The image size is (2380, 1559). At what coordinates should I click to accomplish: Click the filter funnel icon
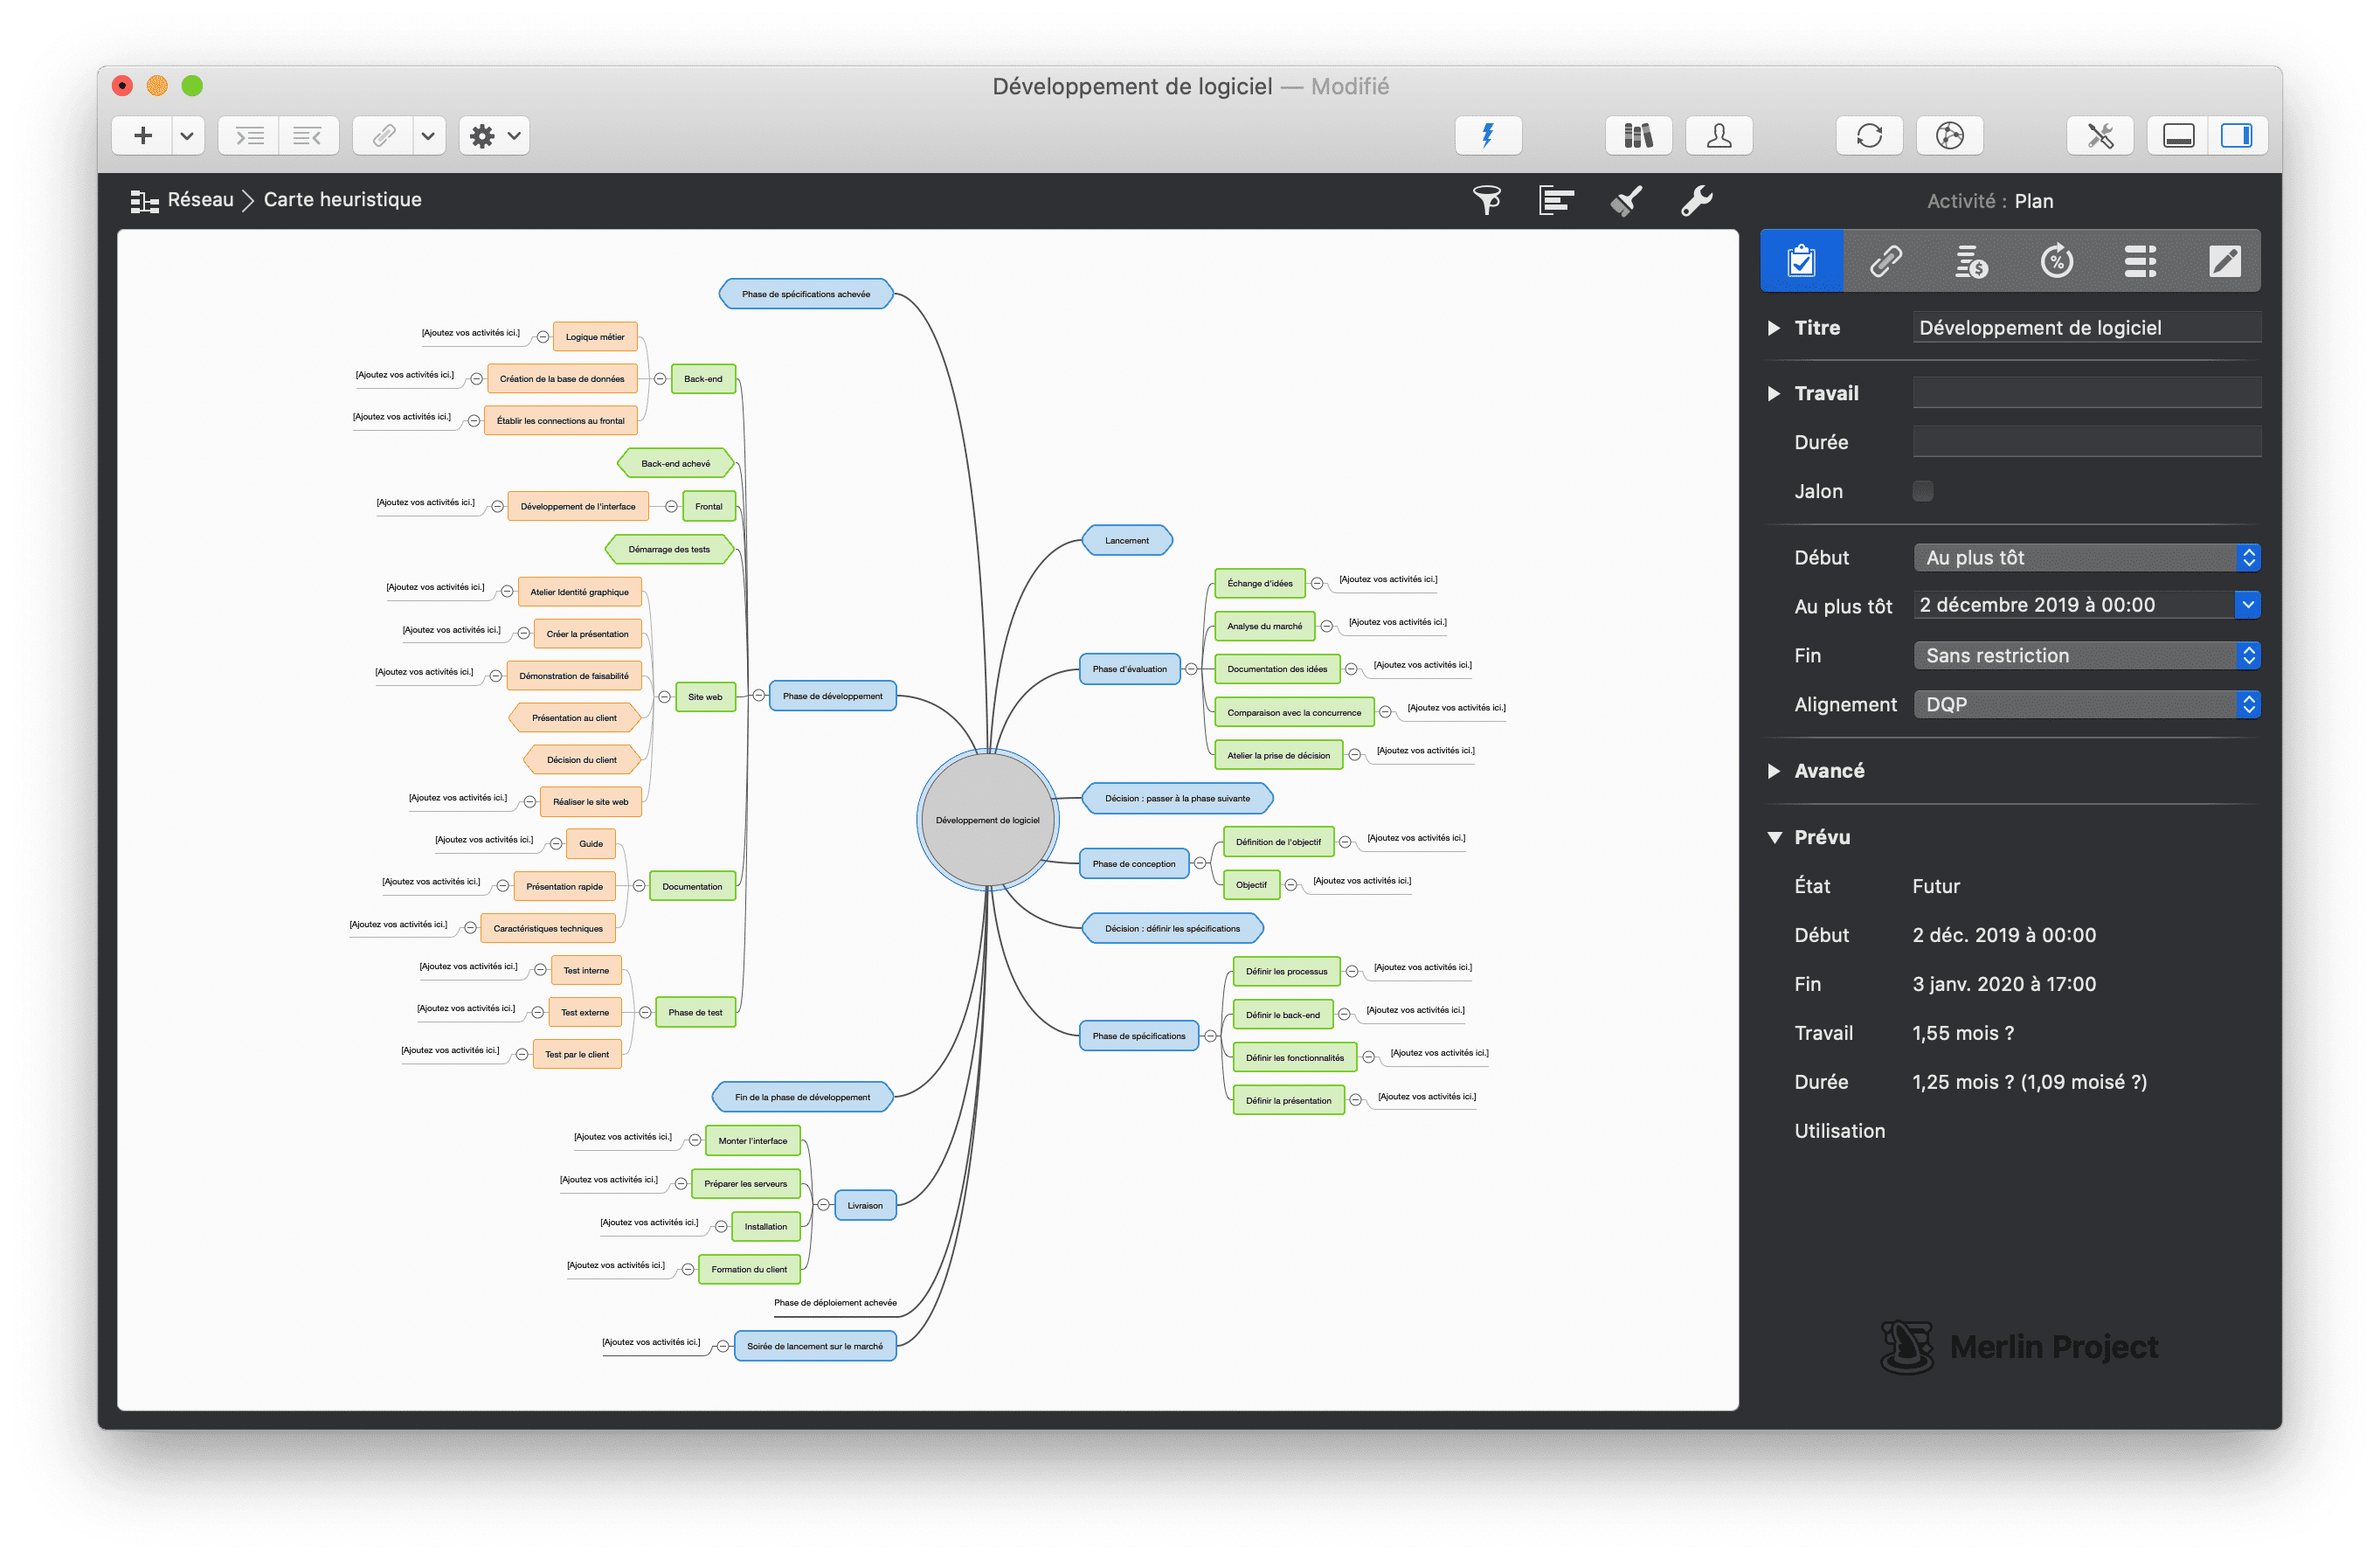(1486, 201)
